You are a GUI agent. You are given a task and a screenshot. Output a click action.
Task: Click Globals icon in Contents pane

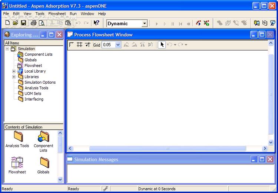click(x=44, y=162)
